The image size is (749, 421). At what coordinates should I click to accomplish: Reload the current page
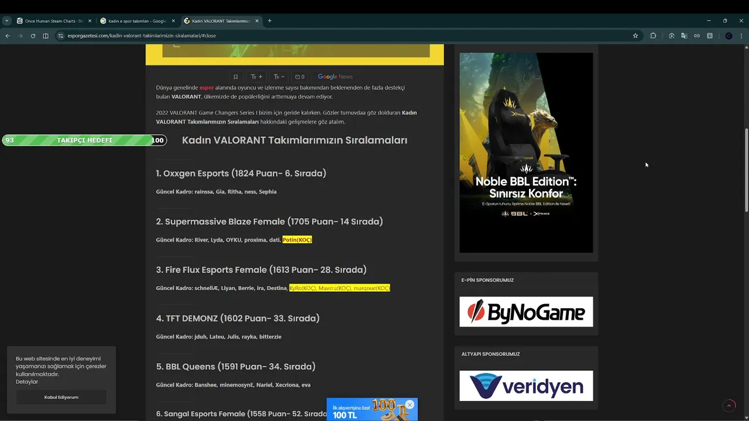pos(33,36)
